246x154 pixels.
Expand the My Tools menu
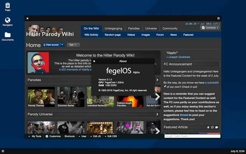pyautogui.click(x=35, y=136)
